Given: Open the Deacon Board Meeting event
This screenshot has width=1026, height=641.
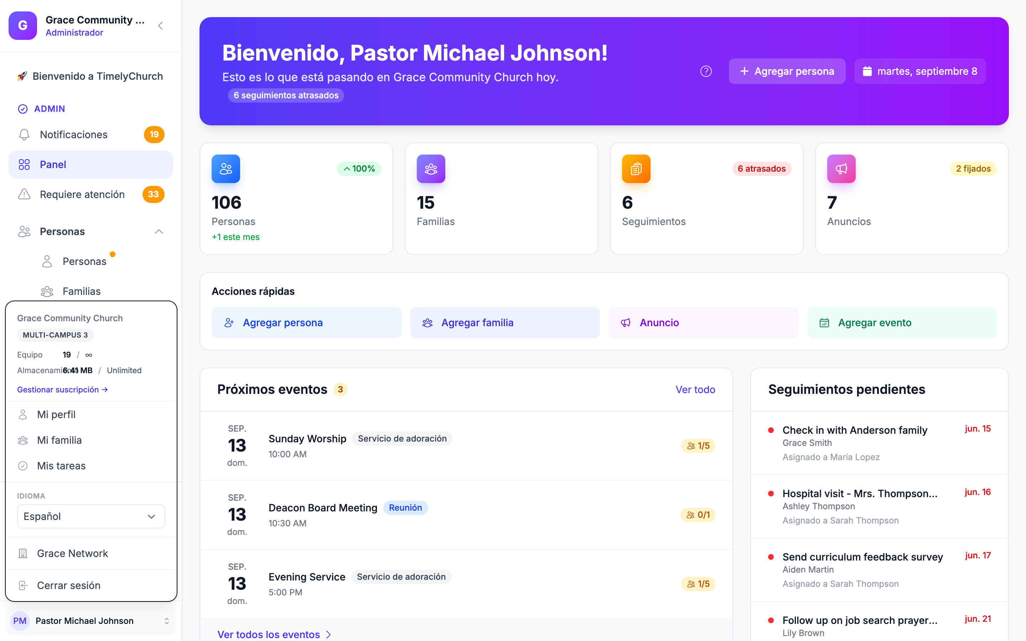Looking at the screenshot, I should 466,515.
